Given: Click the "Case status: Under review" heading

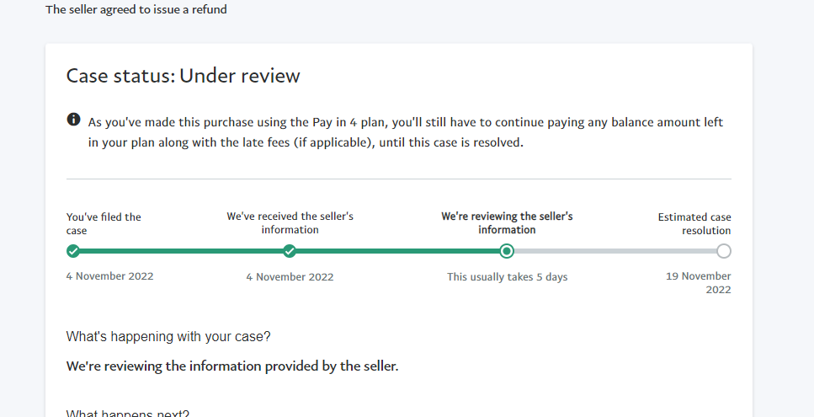Looking at the screenshot, I should (x=184, y=76).
